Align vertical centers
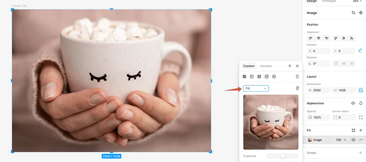366x162 pixels. point(344,38)
